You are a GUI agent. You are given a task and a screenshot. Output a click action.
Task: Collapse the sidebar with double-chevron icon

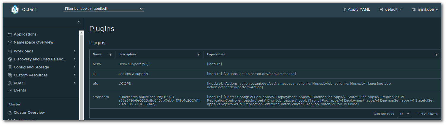79,22
